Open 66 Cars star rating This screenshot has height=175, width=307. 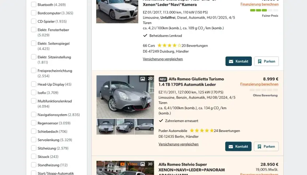(169, 46)
